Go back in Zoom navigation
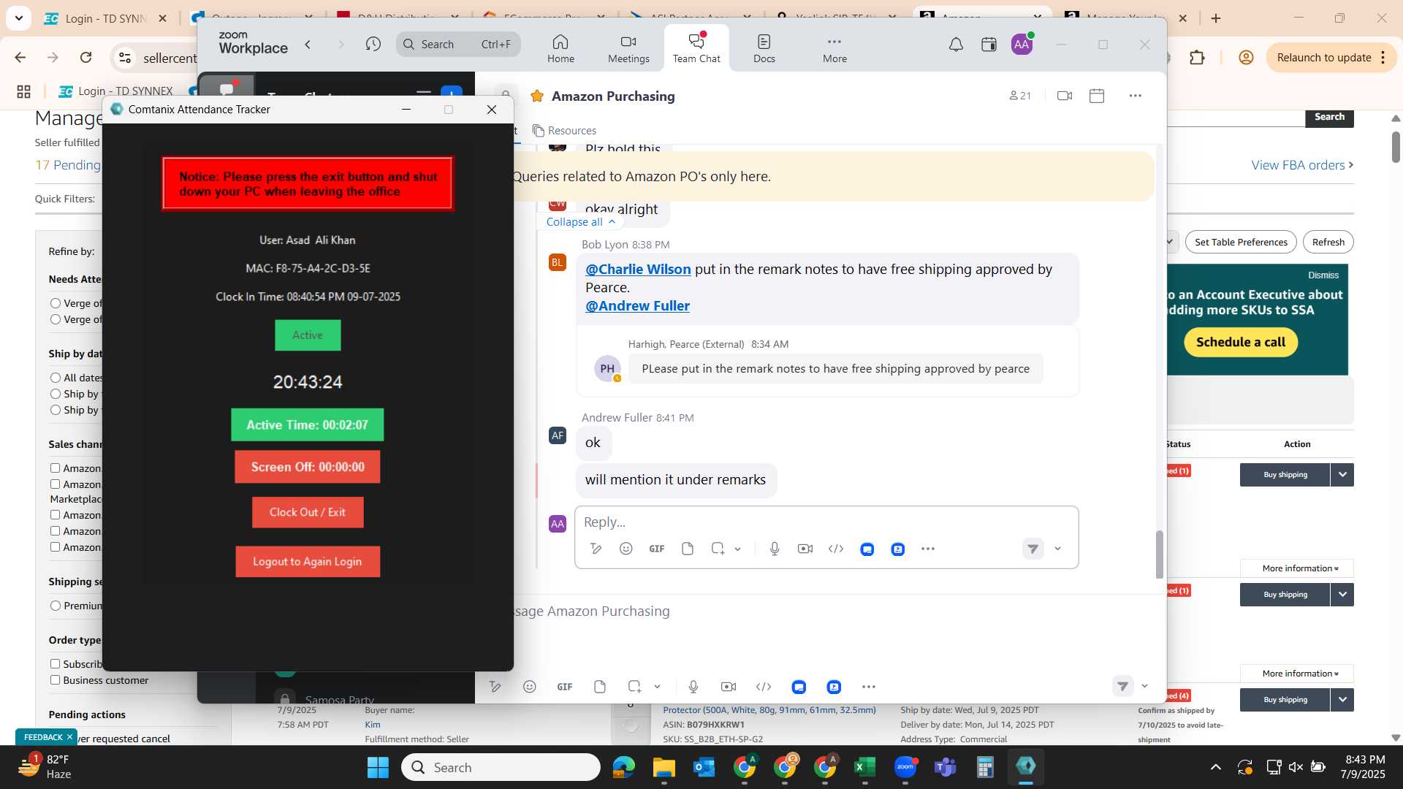 tap(308, 45)
